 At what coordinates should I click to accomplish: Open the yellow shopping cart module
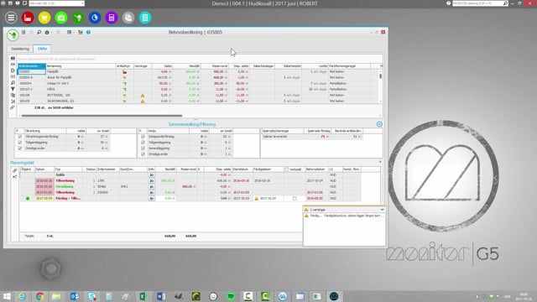pos(44,18)
